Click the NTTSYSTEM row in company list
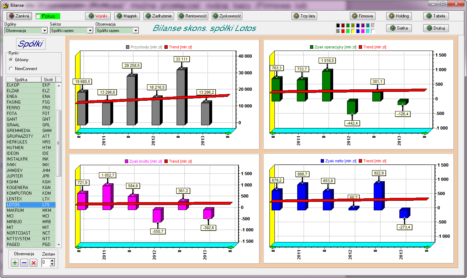The height and width of the screenshot is (278, 467). point(31,238)
